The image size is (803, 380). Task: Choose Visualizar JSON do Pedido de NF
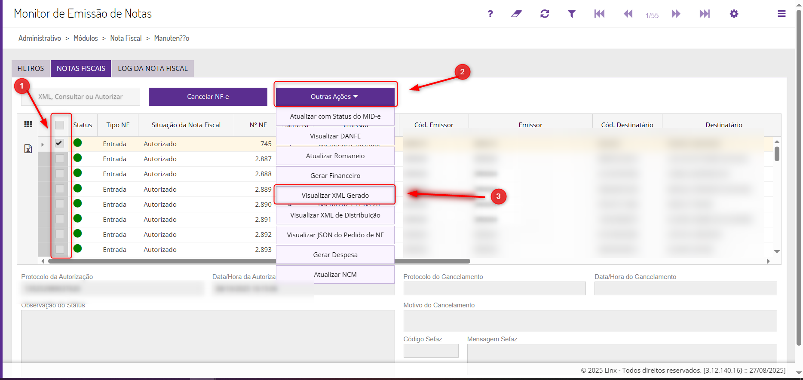(x=335, y=235)
